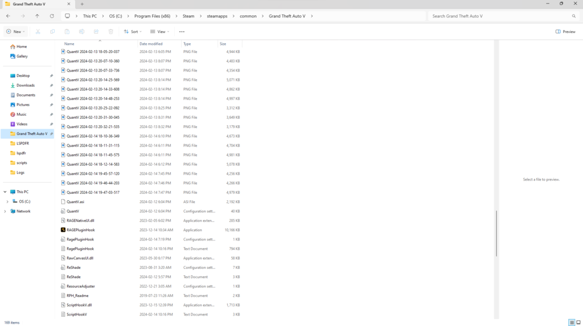Click the Copy toolbar icon

coord(52,31)
